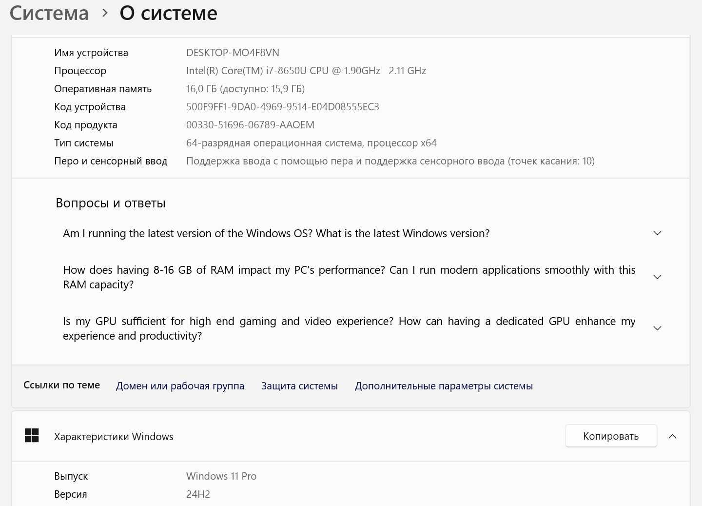The width and height of the screenshot is (702, 506).
Task: Expand the 8-16 GB RAM question
Action: [x=657, y=277]
